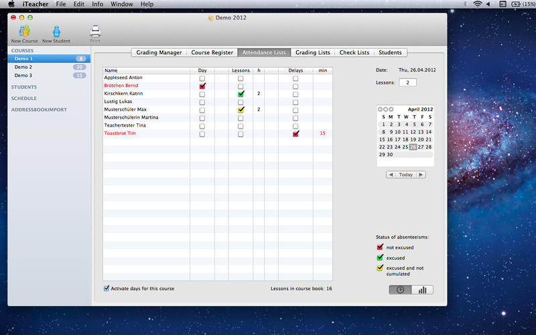
Task: Open the Info menu
Action: click(97, 4)
